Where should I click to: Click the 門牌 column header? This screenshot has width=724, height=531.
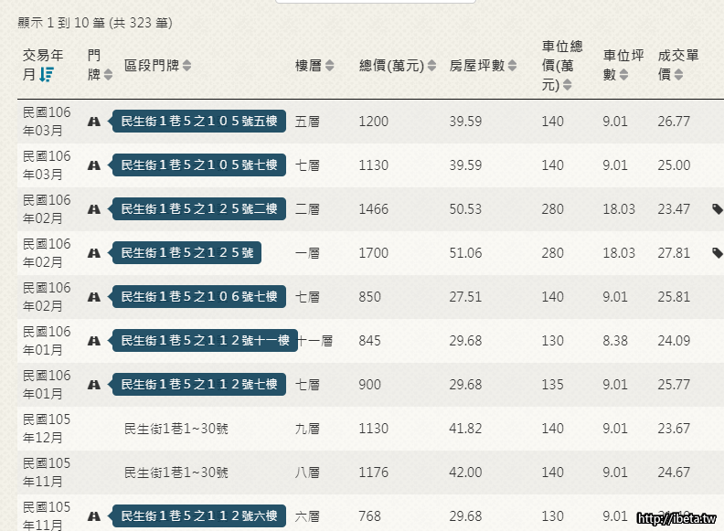(x=95, y=65)
